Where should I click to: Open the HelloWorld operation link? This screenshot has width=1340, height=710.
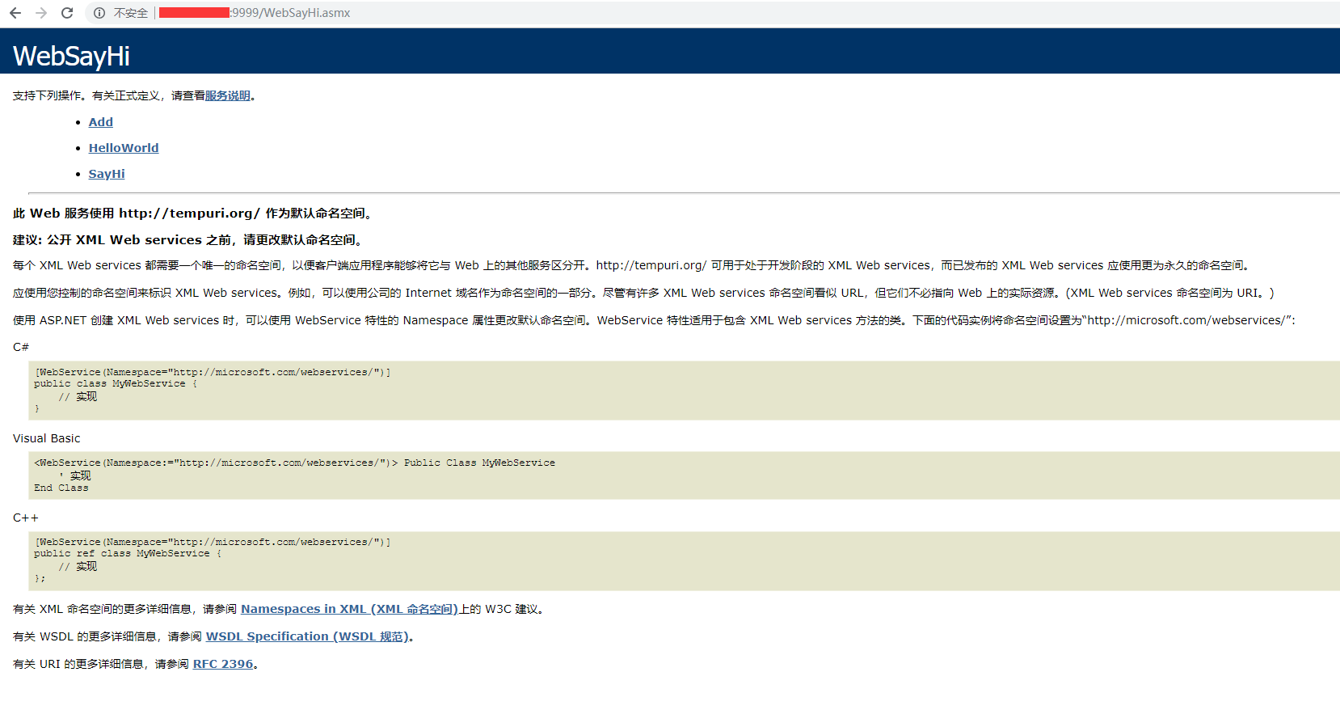click(124, 148)
